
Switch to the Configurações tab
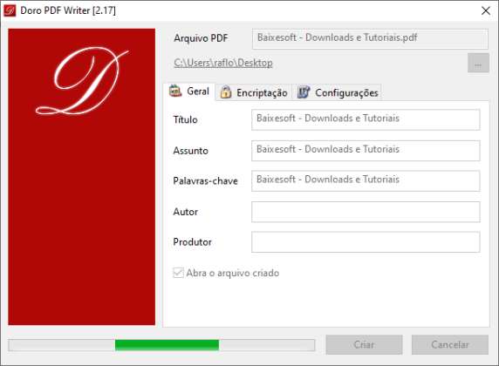pos(337,92)
